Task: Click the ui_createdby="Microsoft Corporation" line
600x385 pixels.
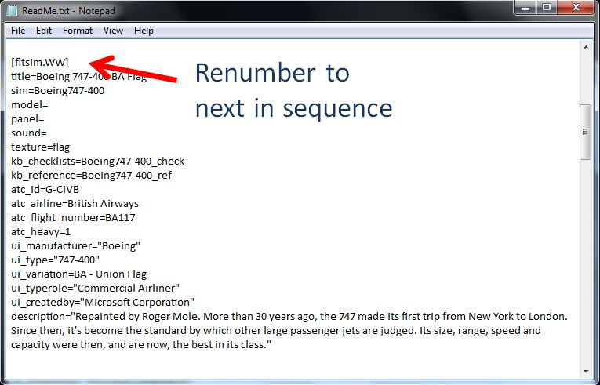Action: point(103,303)
